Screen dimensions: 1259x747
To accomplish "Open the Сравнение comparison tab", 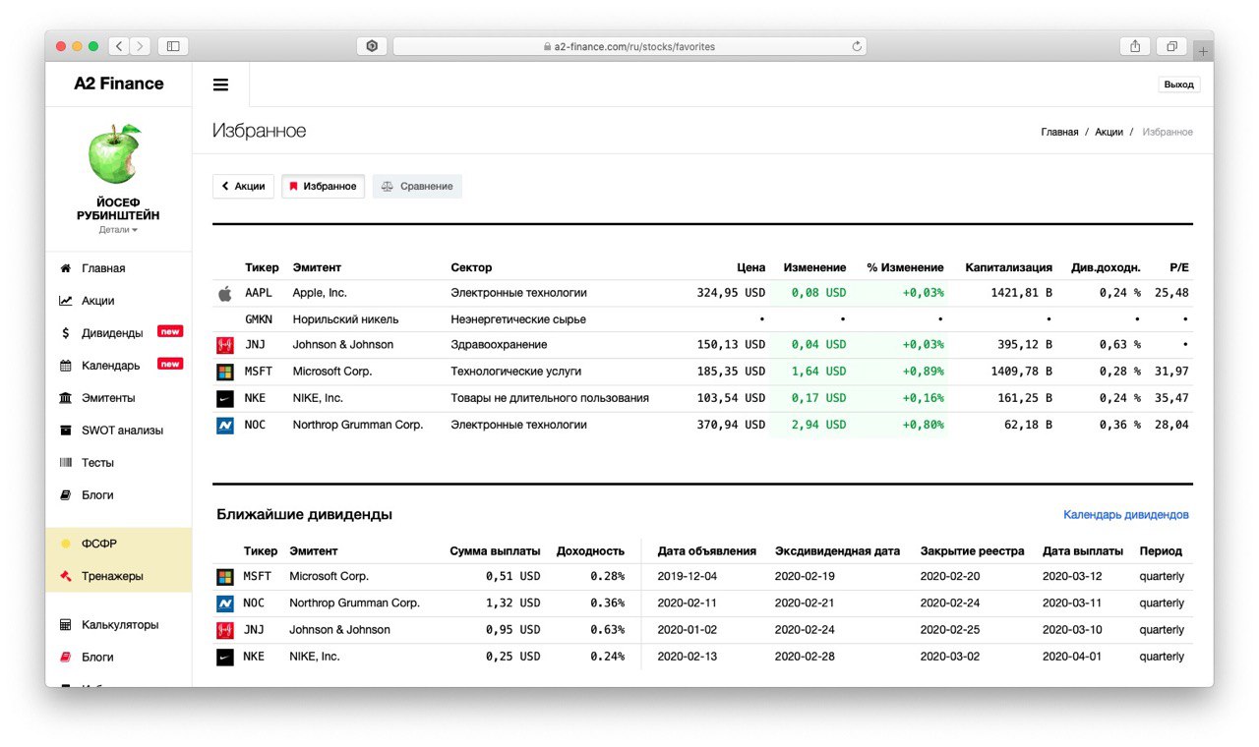I will pyautogui.click(x=417, y=187).
